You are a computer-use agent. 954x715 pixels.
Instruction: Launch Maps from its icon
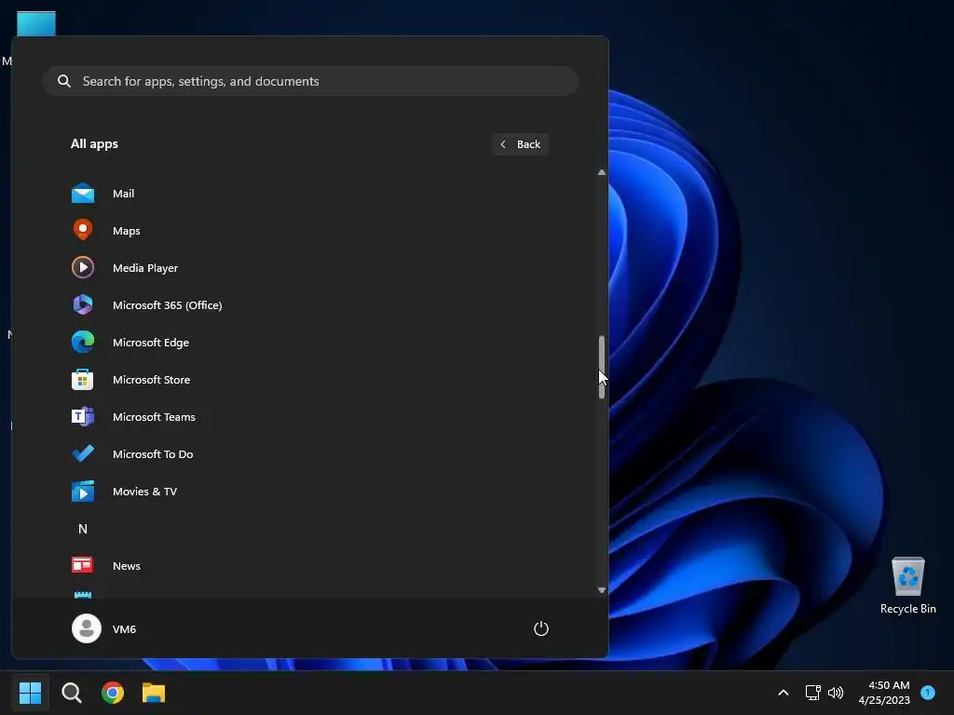83,231
